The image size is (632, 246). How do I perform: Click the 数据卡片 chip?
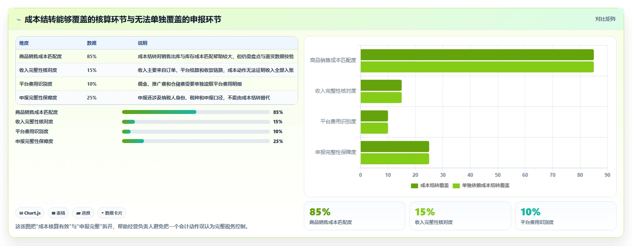point(112,213)
